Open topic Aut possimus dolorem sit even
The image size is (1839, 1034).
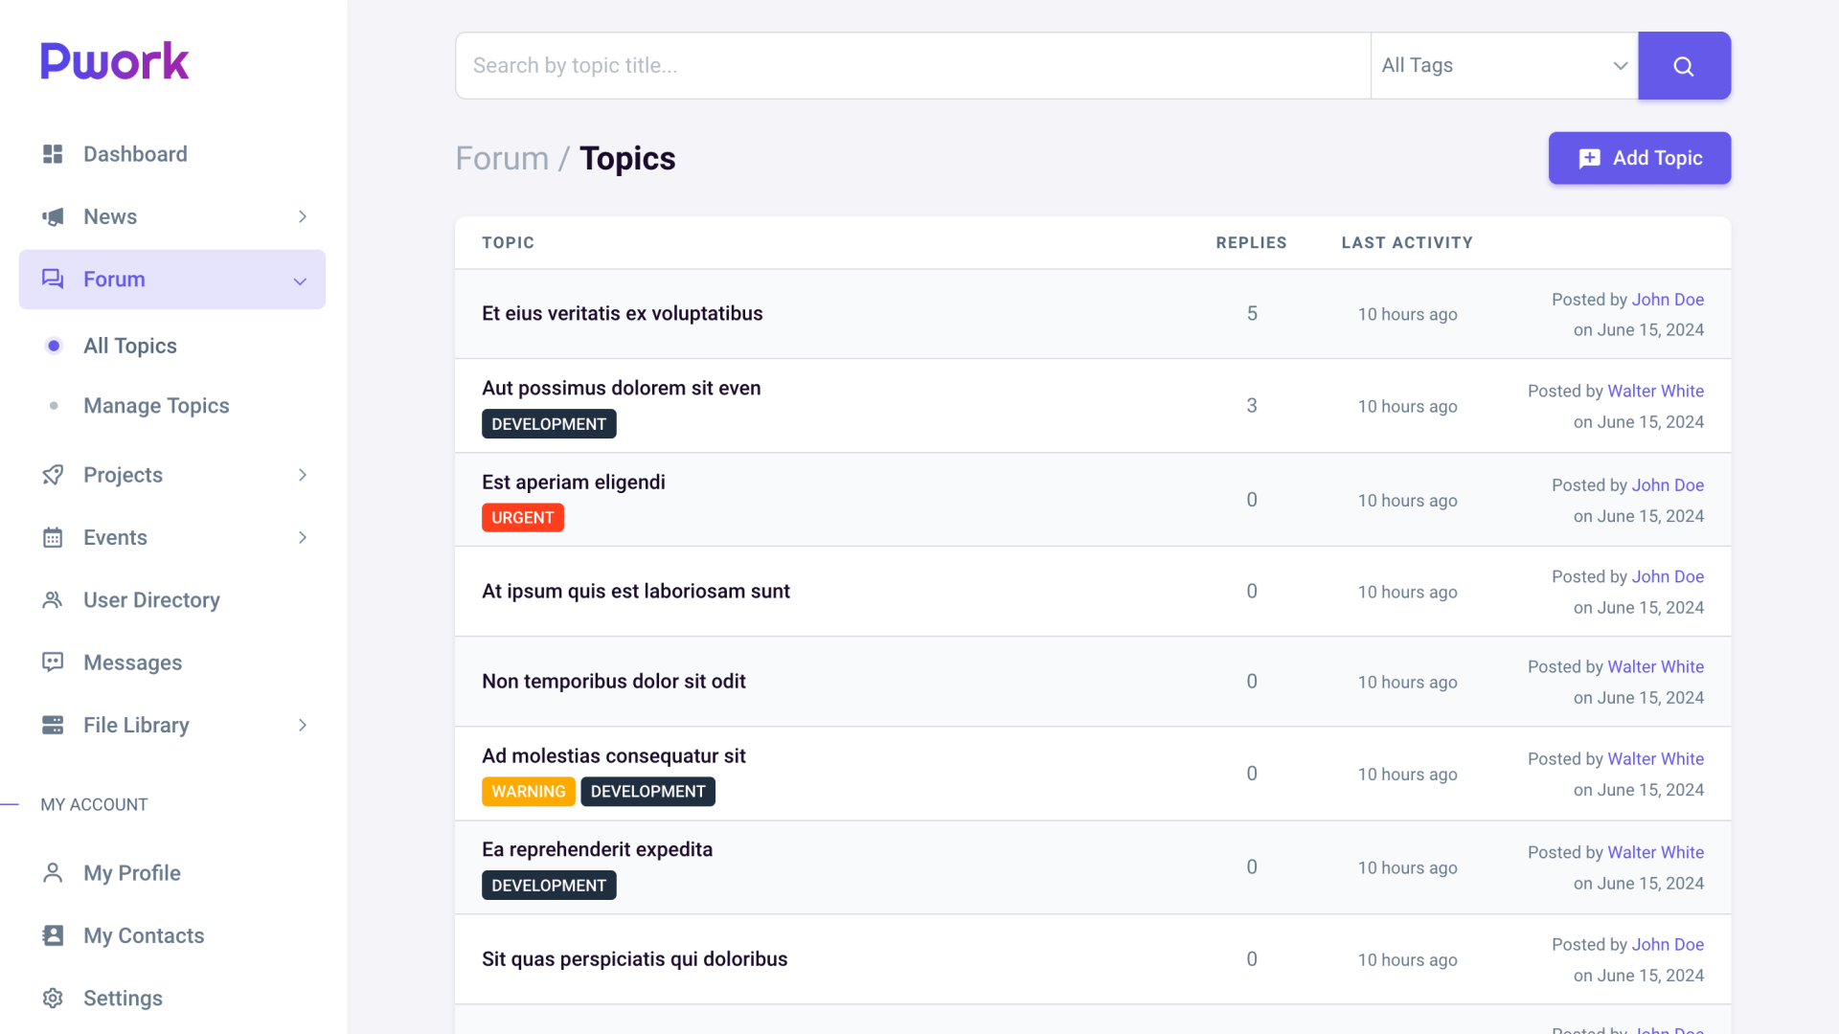coord(621,388)
